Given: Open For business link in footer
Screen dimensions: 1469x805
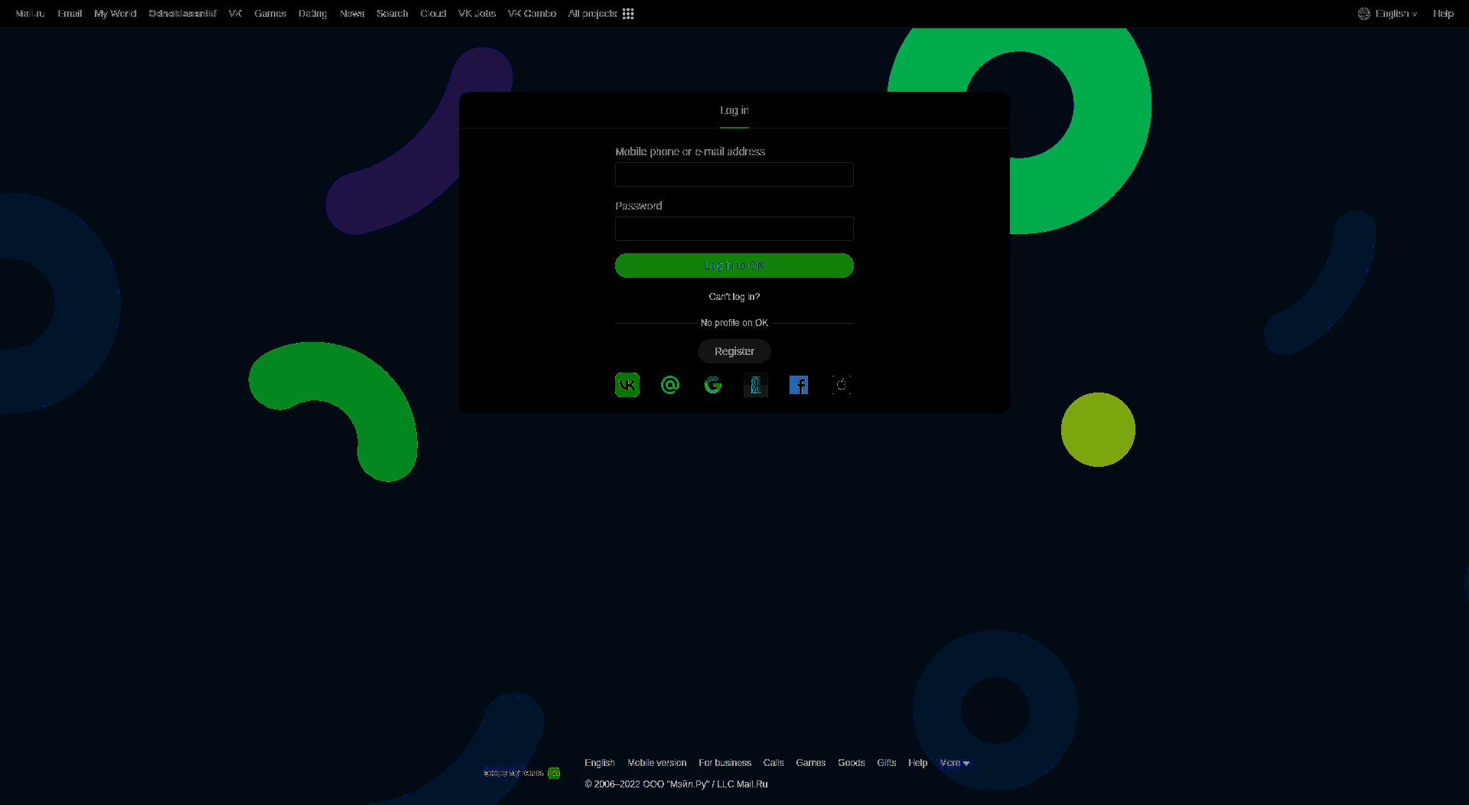Looking at the screenshot, I should click(x=725, y=763).
